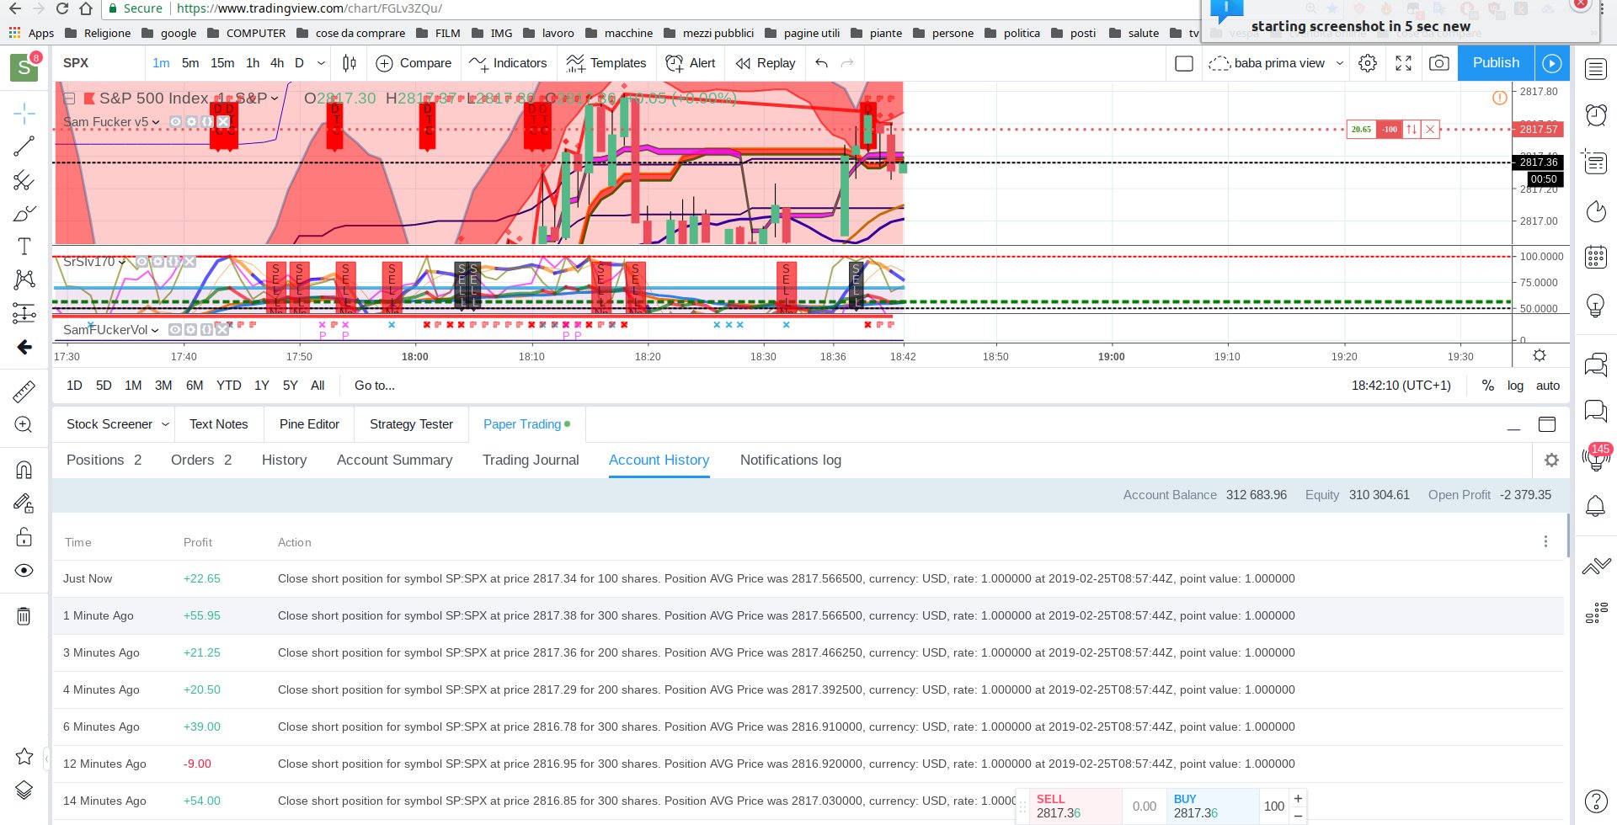
Task: Toggle log scale on chart
Action: click(x=1515, y=386)
